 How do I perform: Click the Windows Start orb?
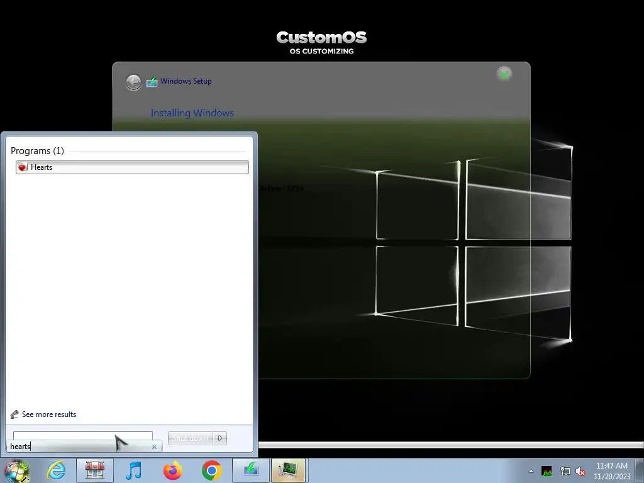tap(17, 471)
